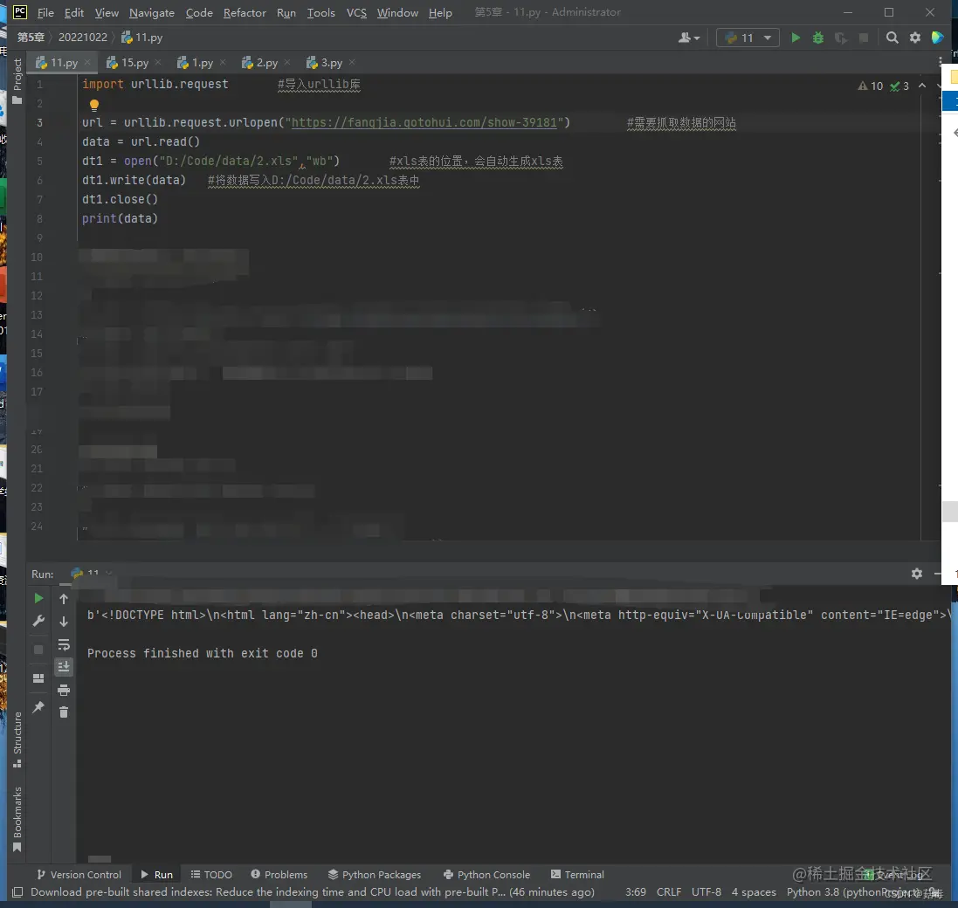Open the user account icon menu

[x=689, y=38]
